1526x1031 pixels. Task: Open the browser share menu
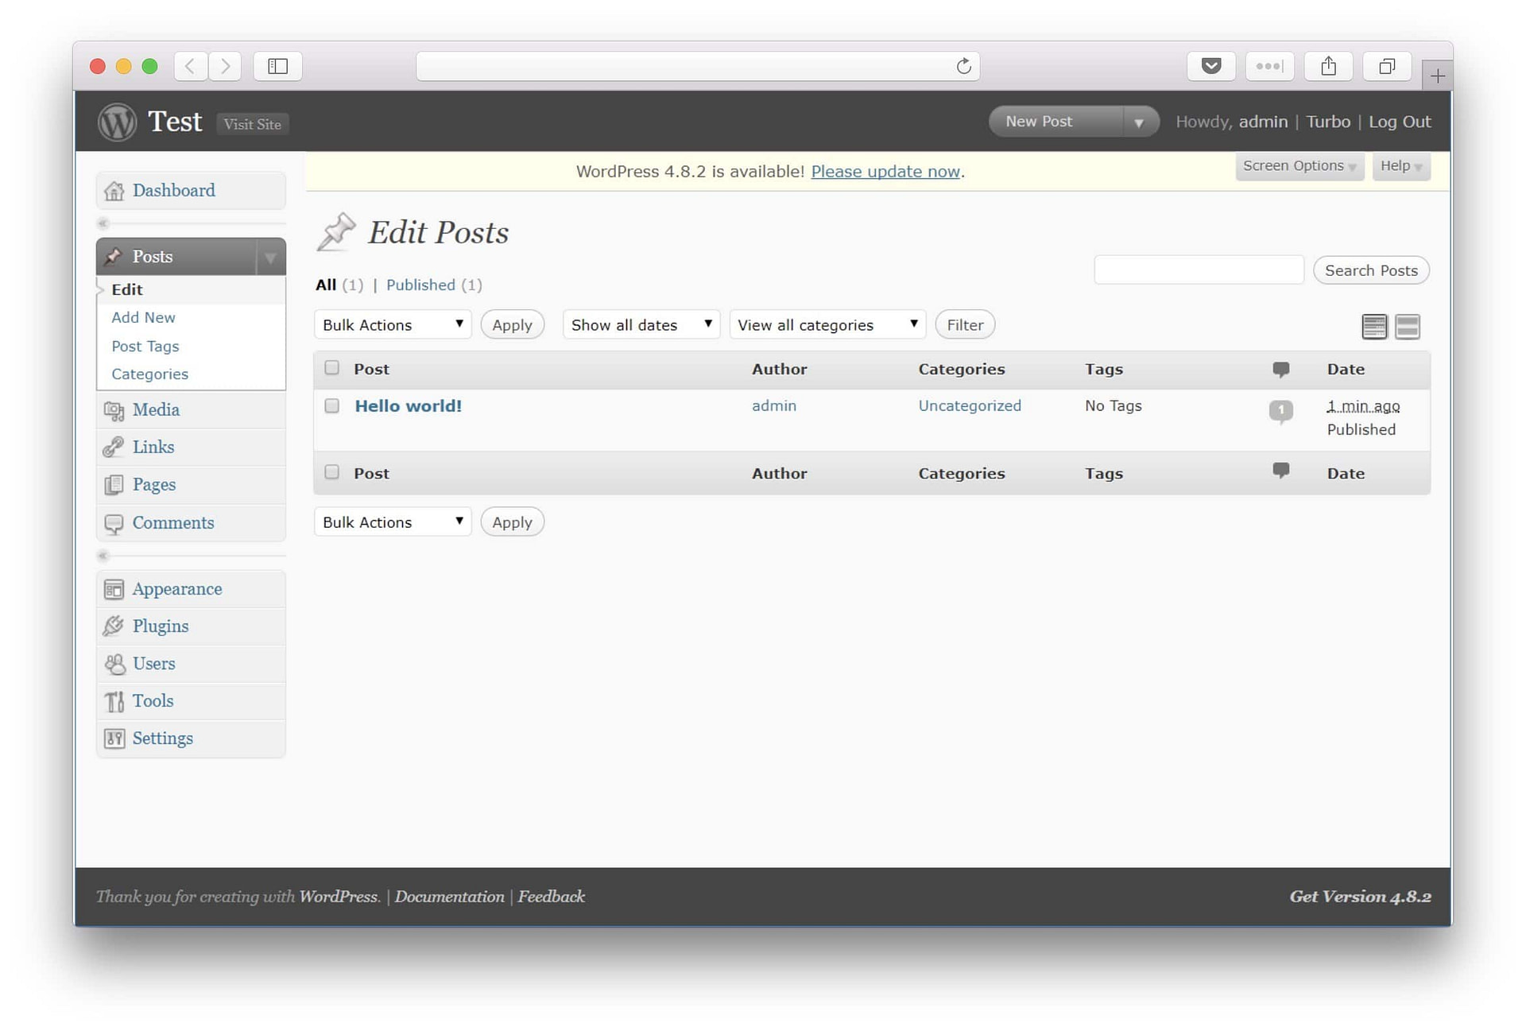1328,66
